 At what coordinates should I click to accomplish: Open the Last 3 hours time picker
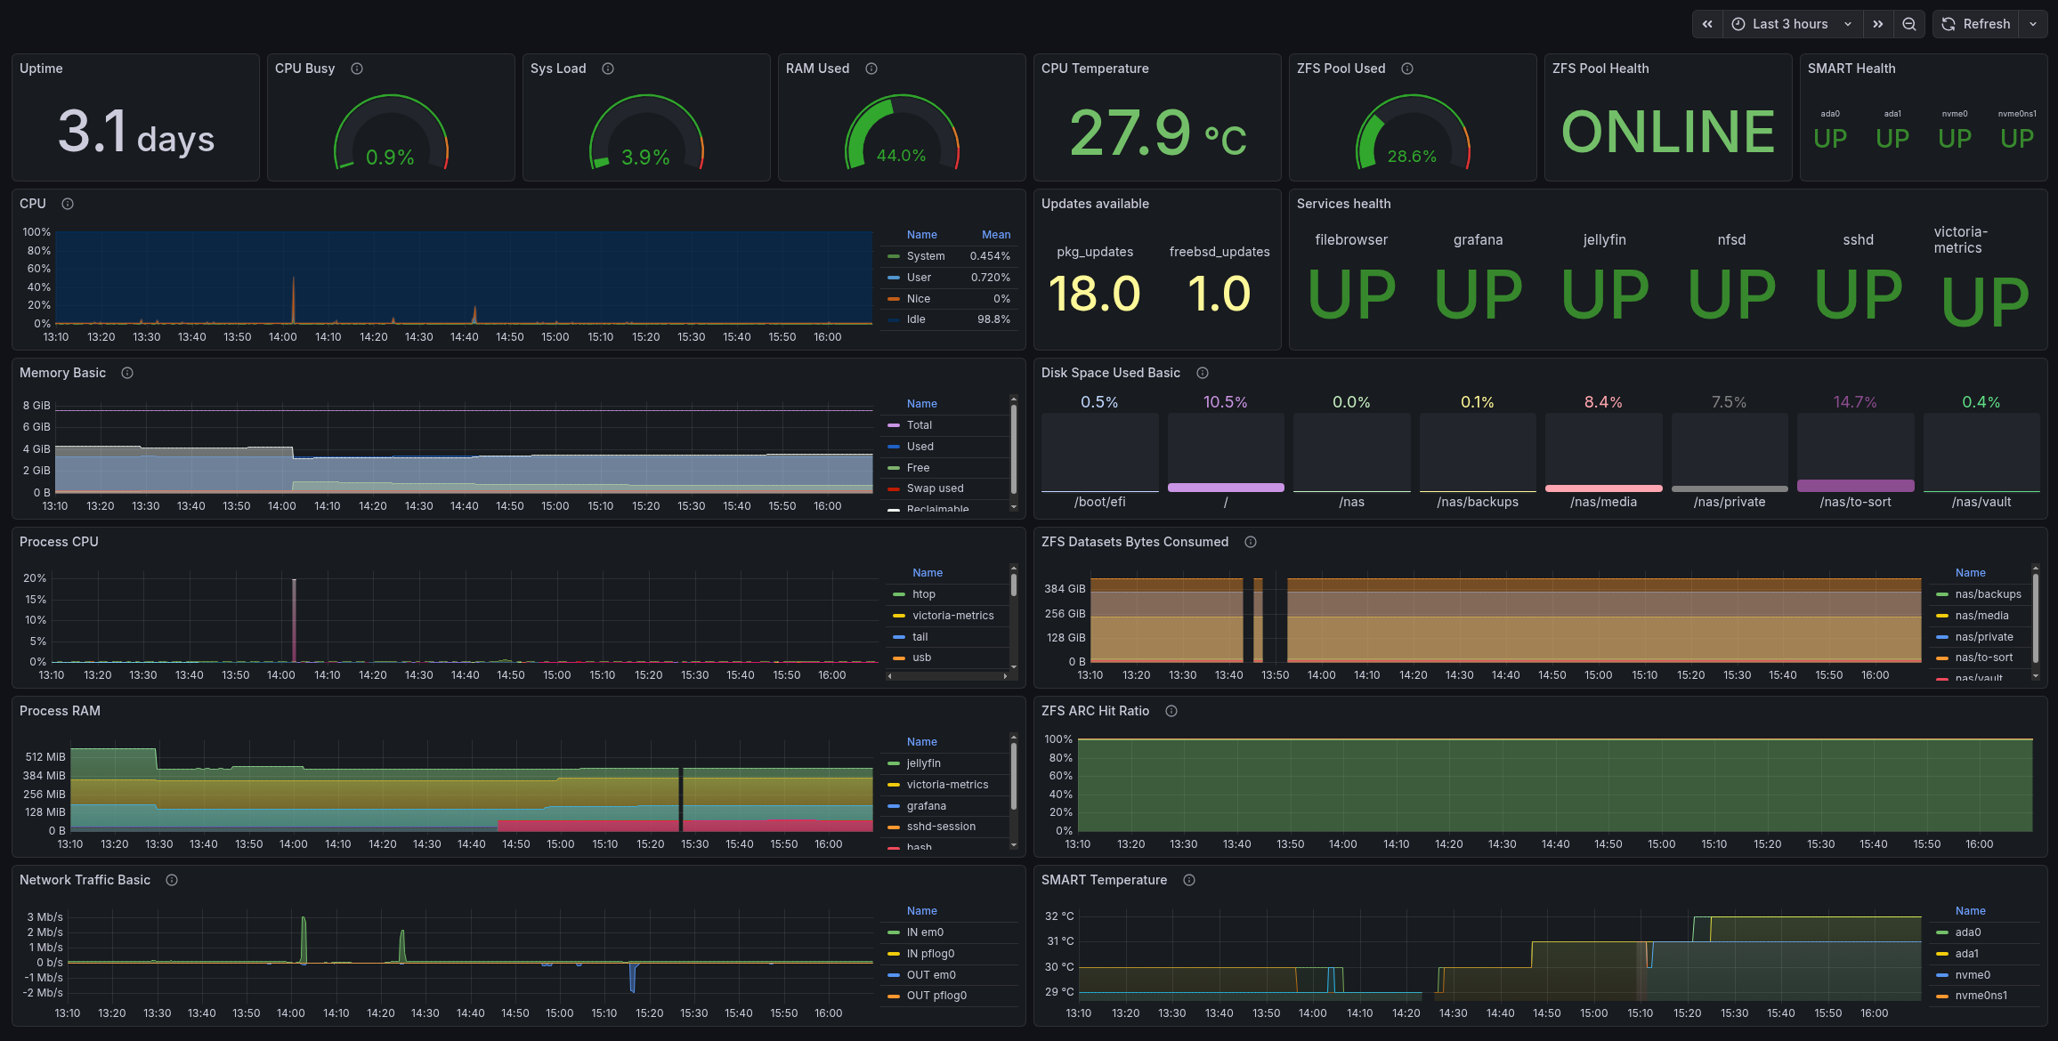pos(1790,24)
